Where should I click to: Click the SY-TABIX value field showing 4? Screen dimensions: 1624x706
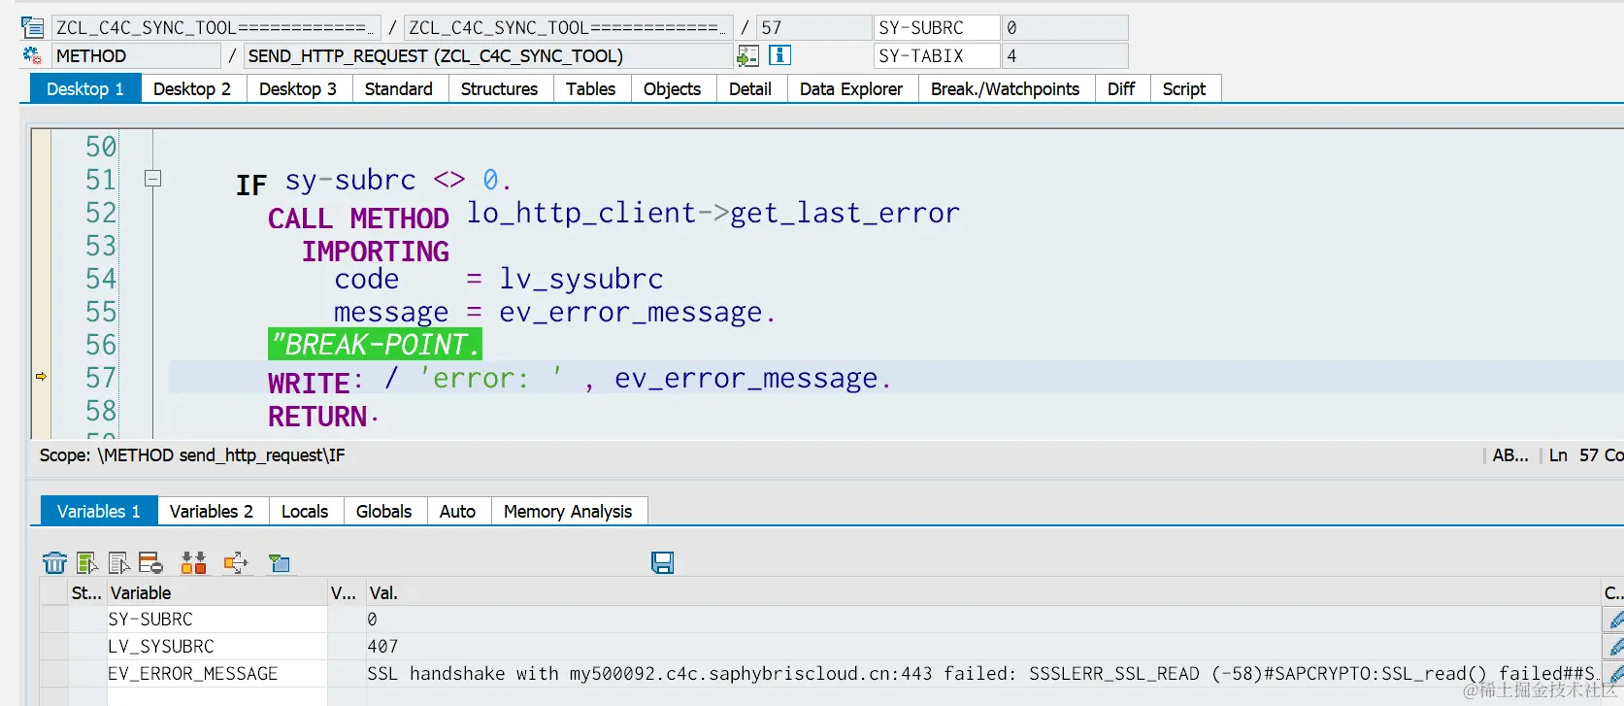[x=1065, y=55]
